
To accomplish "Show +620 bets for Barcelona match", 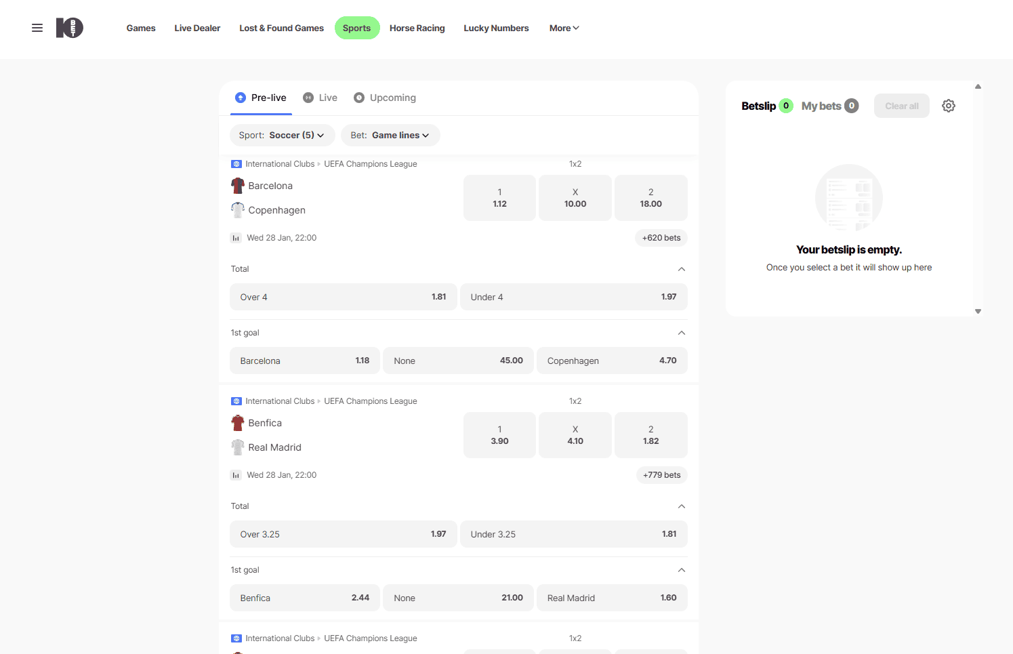I will [661, 238].
